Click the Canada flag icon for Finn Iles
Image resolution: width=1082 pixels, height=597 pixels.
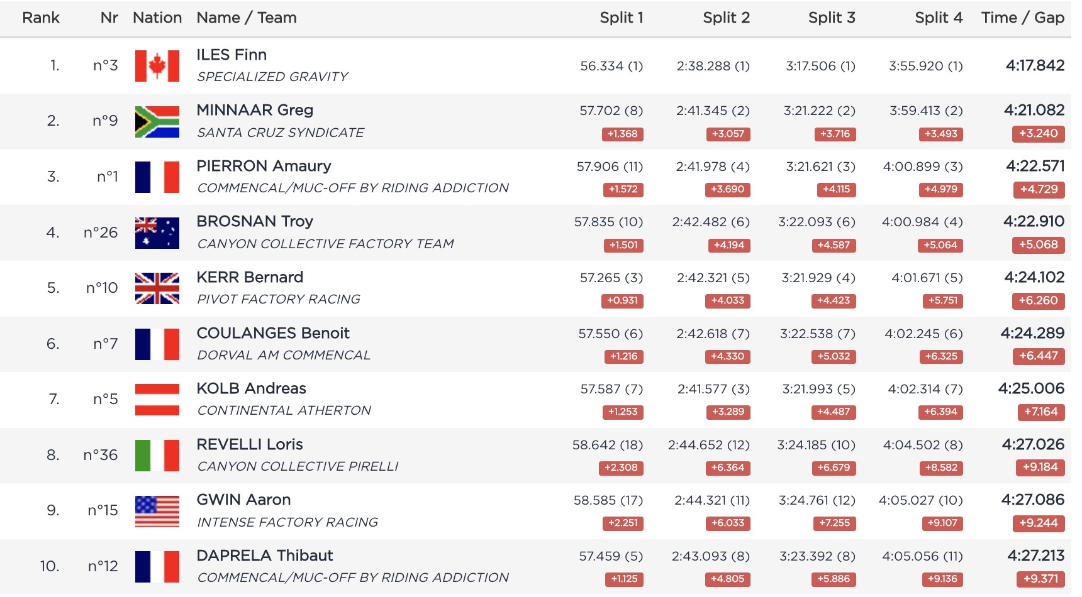157,66
